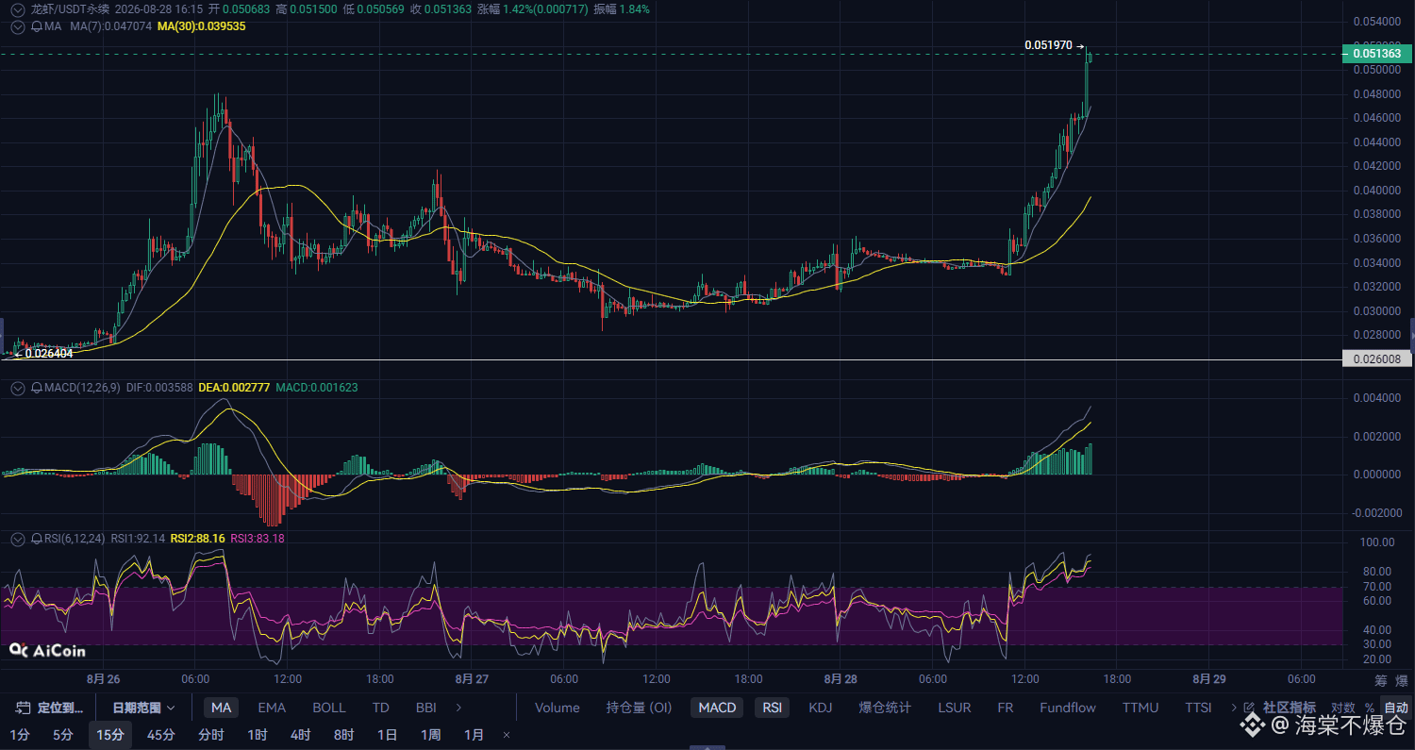Click the 筹 chip distribution icon
Image resolution: width=1415 pixels, height=750 pixels.
click(x=1381, y=680)
